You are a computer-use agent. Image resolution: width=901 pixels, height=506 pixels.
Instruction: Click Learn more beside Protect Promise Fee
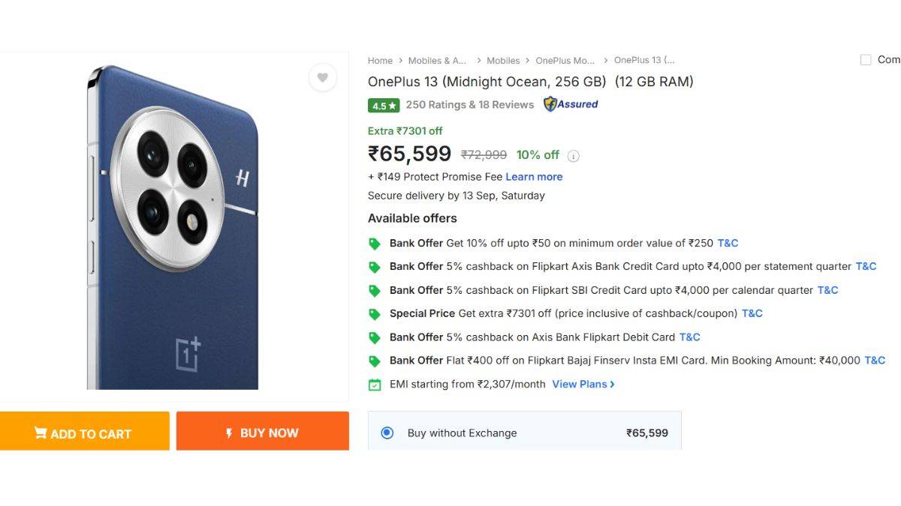pos(534,177)
